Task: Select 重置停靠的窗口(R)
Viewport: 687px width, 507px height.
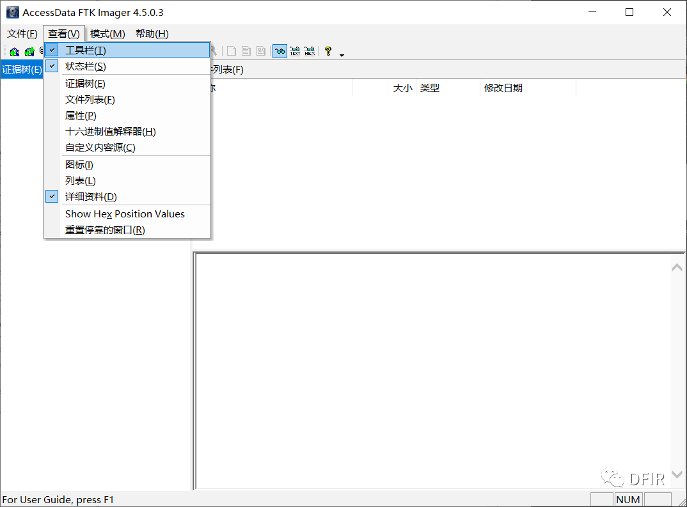Action: pyautogui.click(x=127, y=230)
